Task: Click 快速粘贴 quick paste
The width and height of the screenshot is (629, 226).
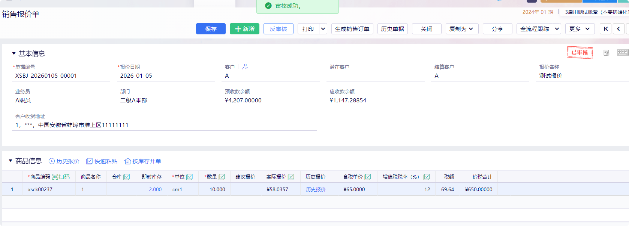Action: pos(102,161)
